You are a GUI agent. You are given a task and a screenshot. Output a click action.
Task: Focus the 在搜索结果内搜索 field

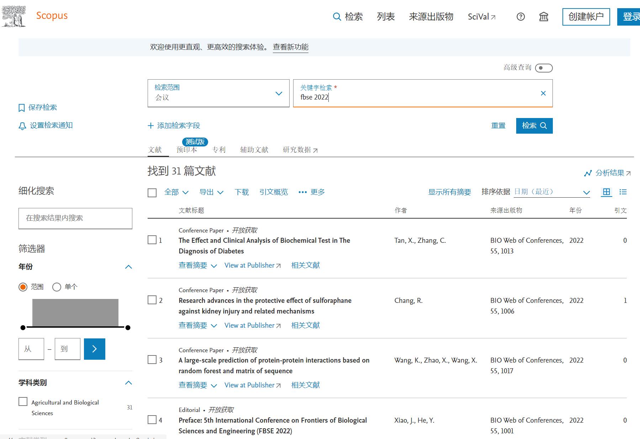tap(75, 218)
